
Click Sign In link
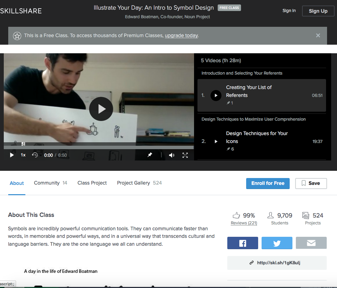click(x=289, y=11)
